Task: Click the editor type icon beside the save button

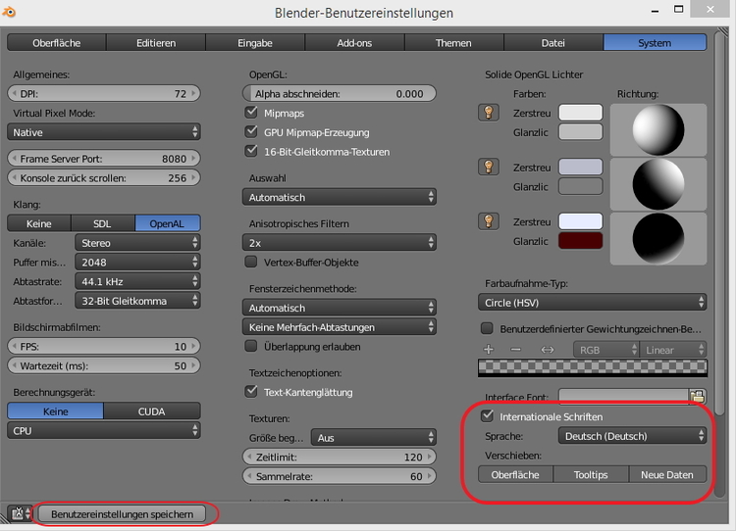Action: [20, 513]
